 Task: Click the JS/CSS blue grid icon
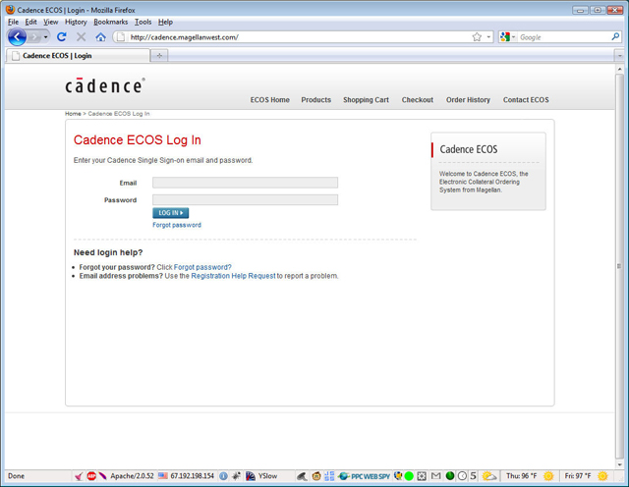click(x=329, y=476)
